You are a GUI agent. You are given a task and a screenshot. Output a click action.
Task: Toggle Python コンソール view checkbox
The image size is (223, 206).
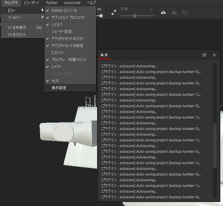point(70,10)
